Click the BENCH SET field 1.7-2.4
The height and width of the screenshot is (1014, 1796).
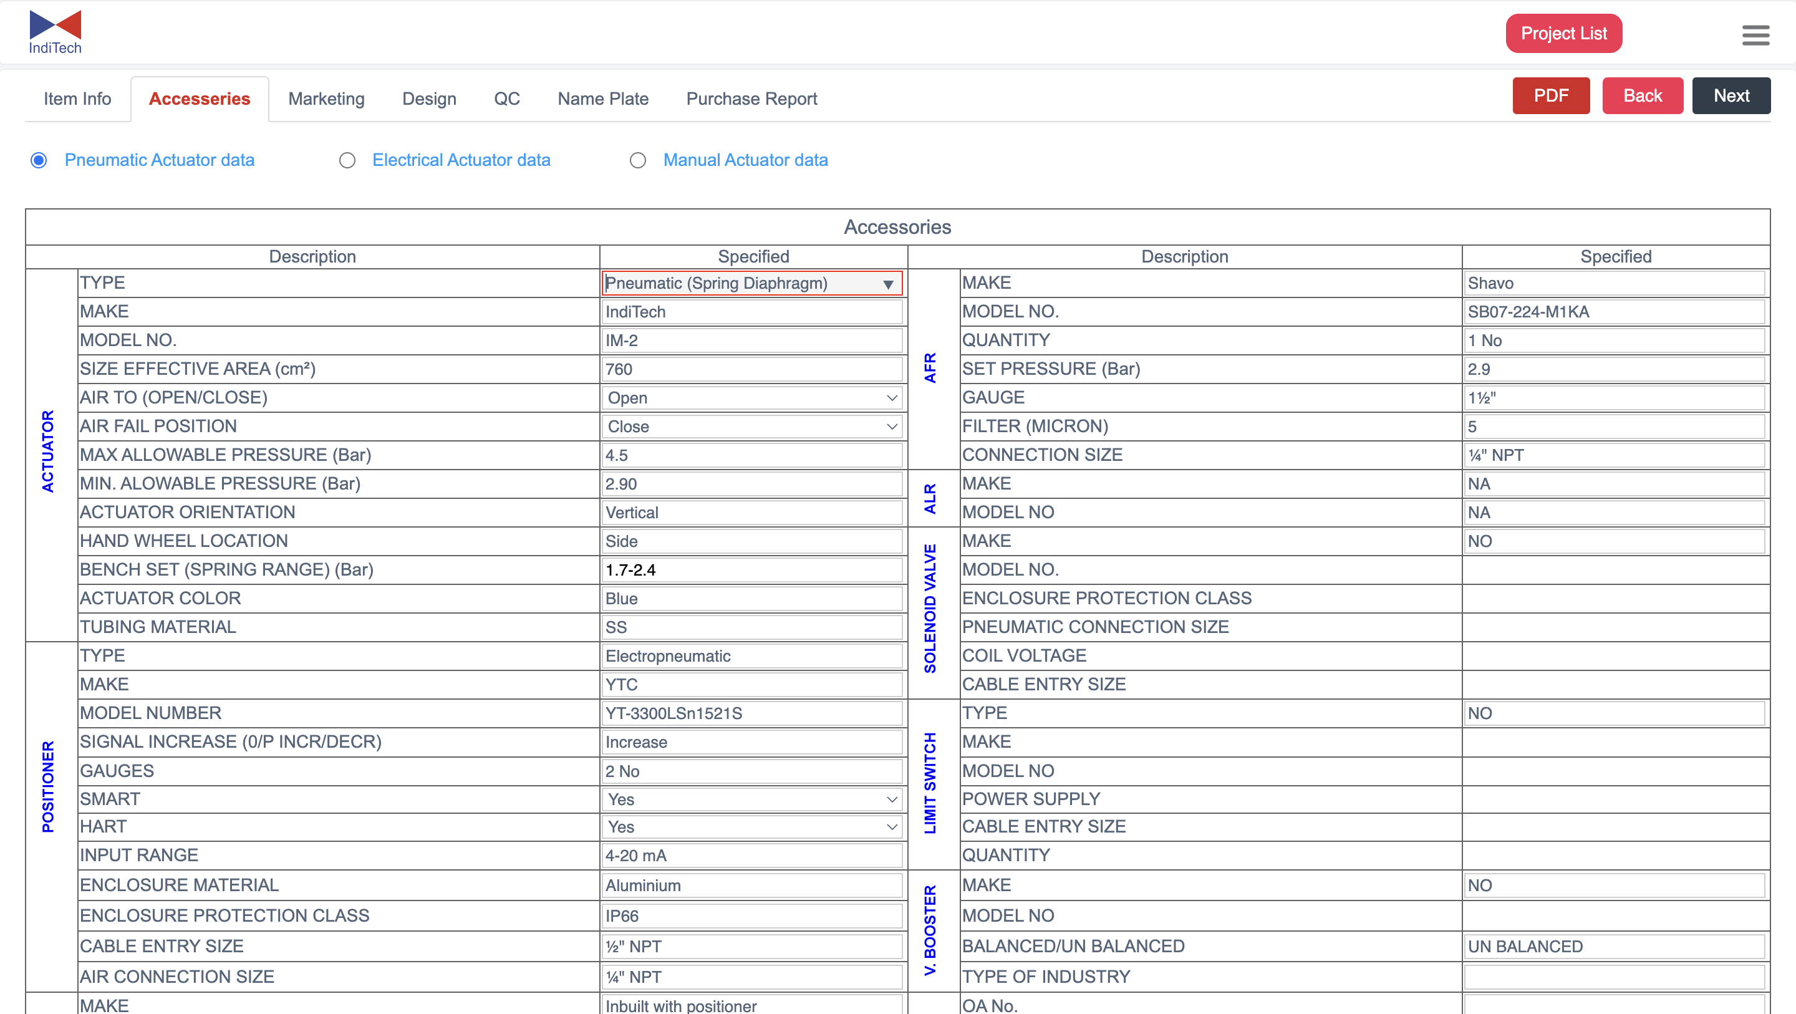tap(751, 570)
